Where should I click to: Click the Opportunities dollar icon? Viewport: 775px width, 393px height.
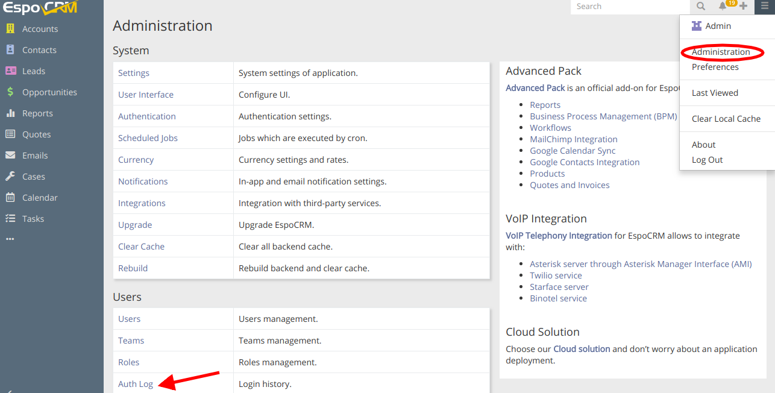coord(10,92)
